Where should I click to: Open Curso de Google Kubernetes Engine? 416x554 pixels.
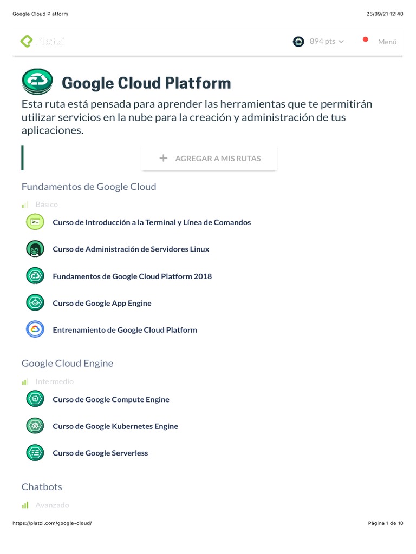(115, 426)
